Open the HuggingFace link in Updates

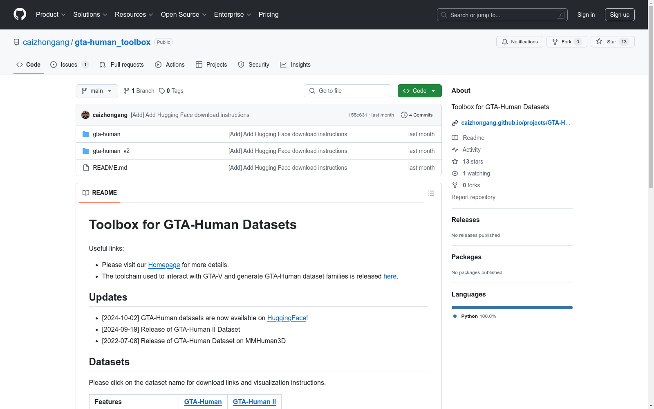tap(287, 318)
